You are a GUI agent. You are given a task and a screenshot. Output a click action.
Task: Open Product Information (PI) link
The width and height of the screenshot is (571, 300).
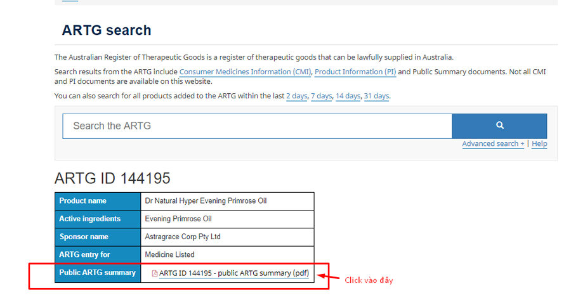[x=355, y=72]
